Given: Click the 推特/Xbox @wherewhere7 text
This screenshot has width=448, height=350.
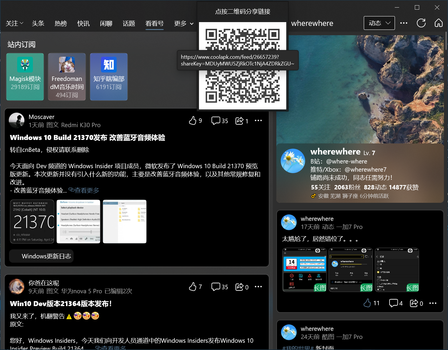Looking at the screenshot, I should pyautogui.click(x=348, y=169).
